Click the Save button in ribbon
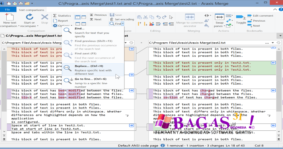 pyautogui.click(x=116, y=15)
